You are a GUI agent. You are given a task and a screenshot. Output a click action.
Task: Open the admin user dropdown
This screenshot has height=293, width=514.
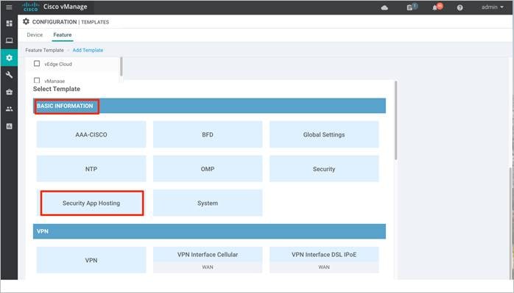pos(493,7)
